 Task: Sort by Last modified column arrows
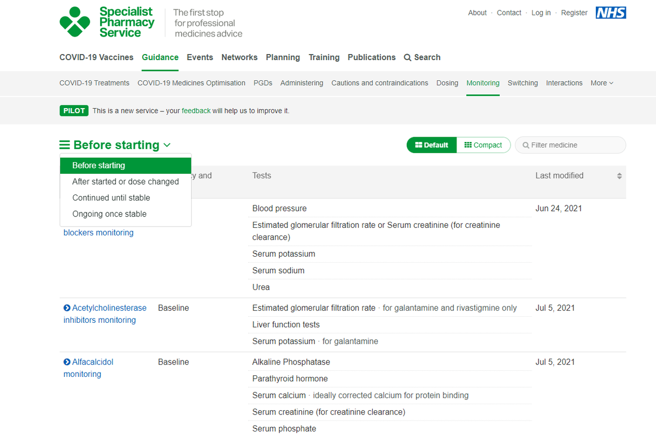point(619,176)
